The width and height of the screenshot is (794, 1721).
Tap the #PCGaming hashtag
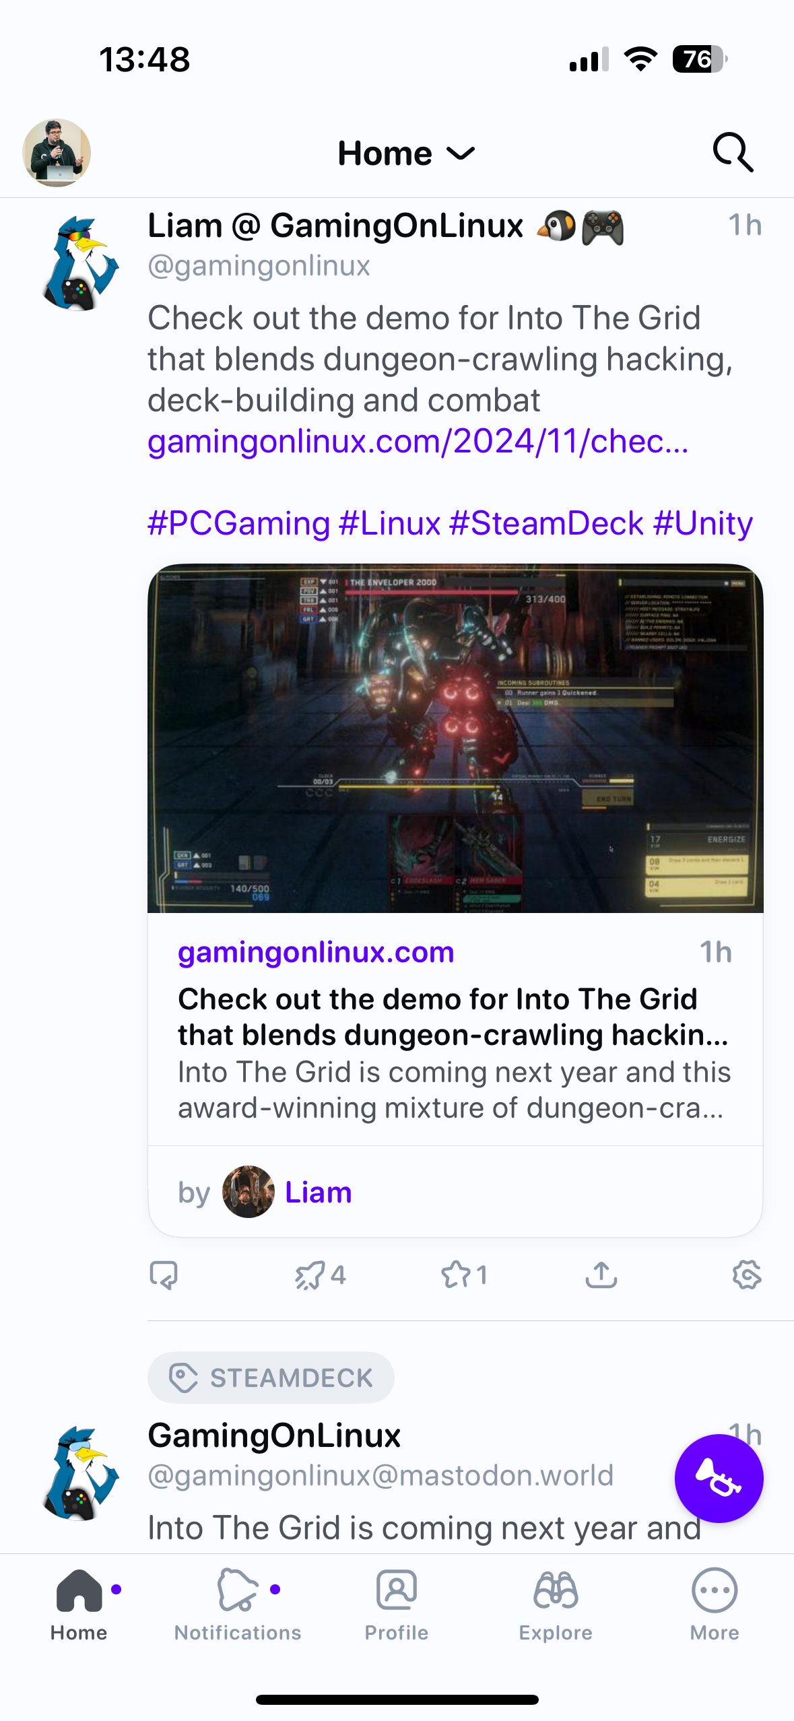tap(239, 523)
